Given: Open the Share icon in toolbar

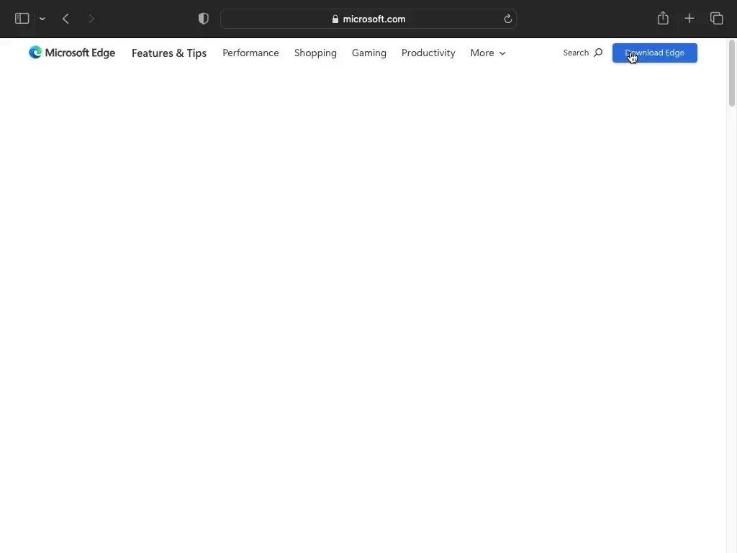Looking at the screenshot, I should tap(663, 18).
